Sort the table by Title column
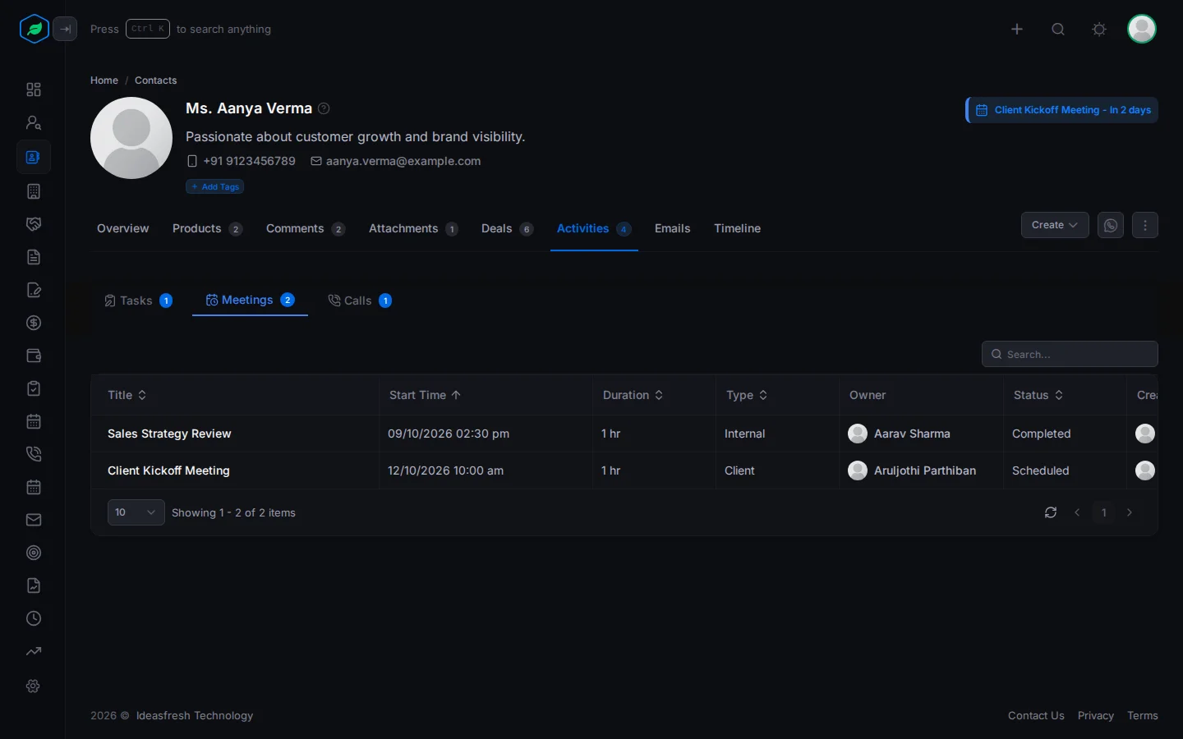 point(127,395)
